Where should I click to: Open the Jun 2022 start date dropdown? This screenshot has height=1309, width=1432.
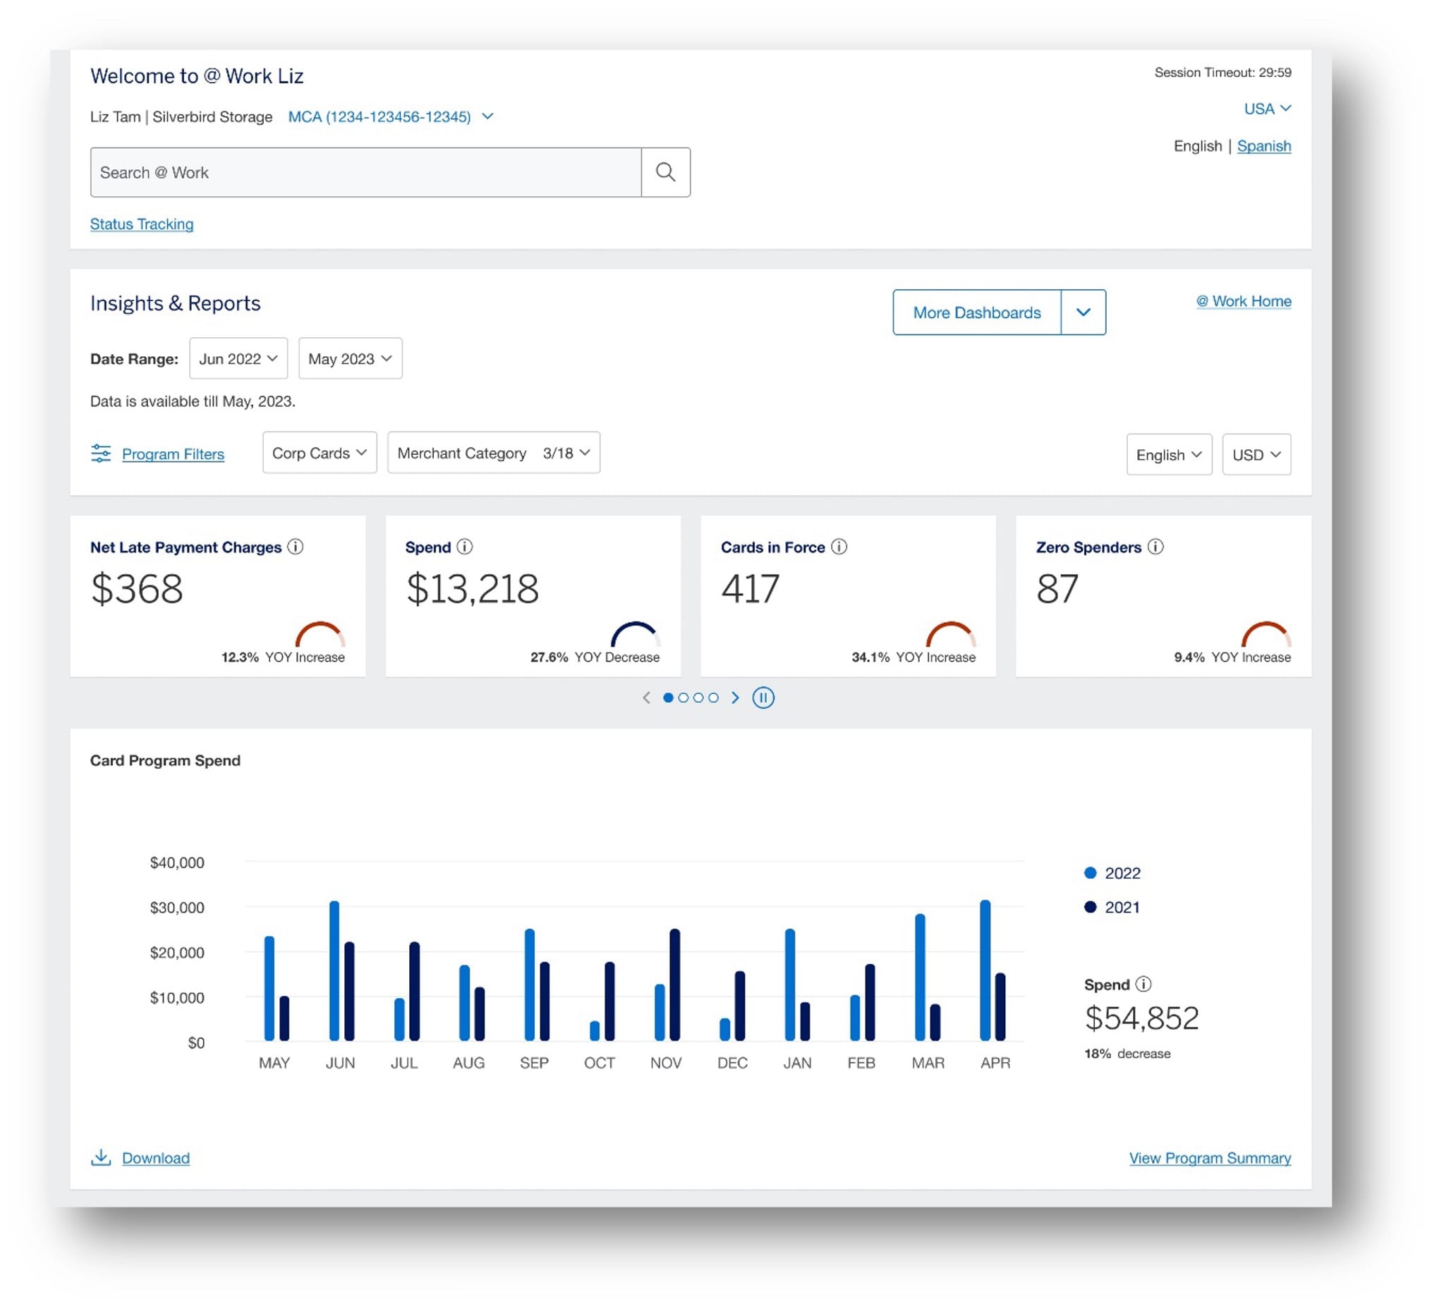coord(238,359)
